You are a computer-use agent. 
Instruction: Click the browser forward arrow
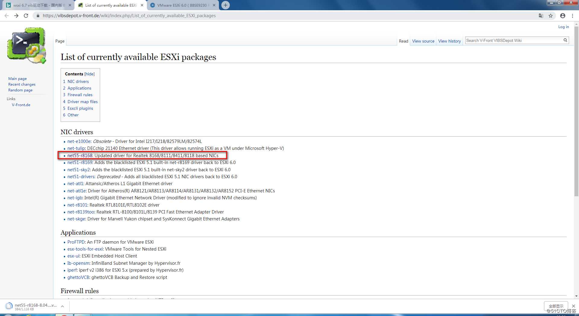tap(16, 16)
